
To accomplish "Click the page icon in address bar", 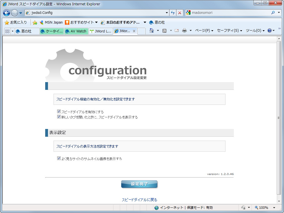I will pyautogui.click(x=27, y=13).
